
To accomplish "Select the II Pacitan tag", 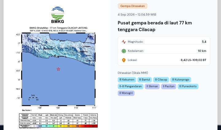I will pos(169,86).
